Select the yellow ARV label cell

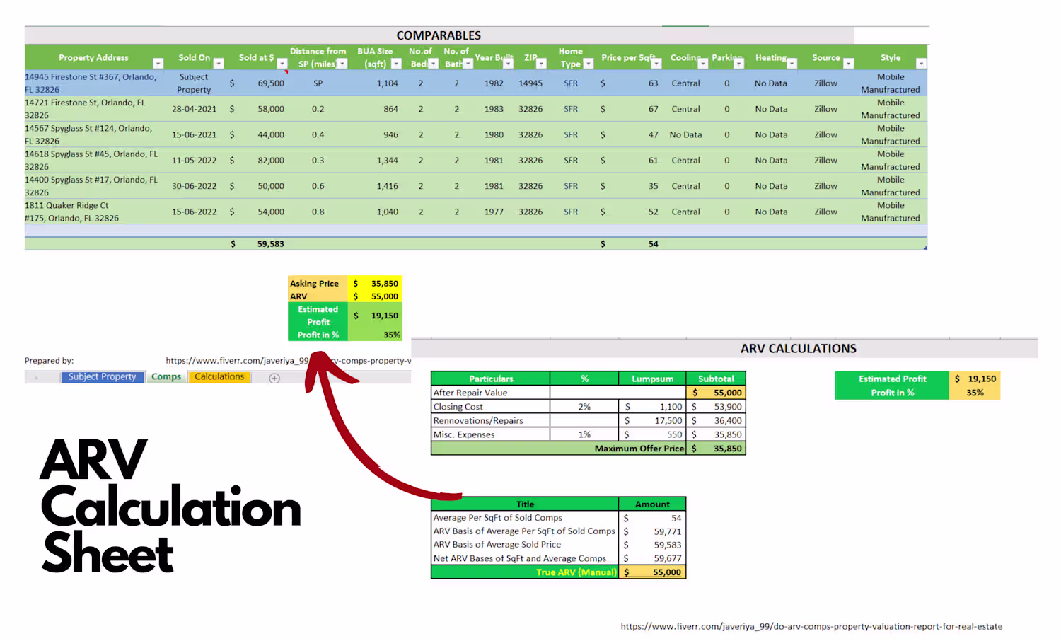point(318,296)
